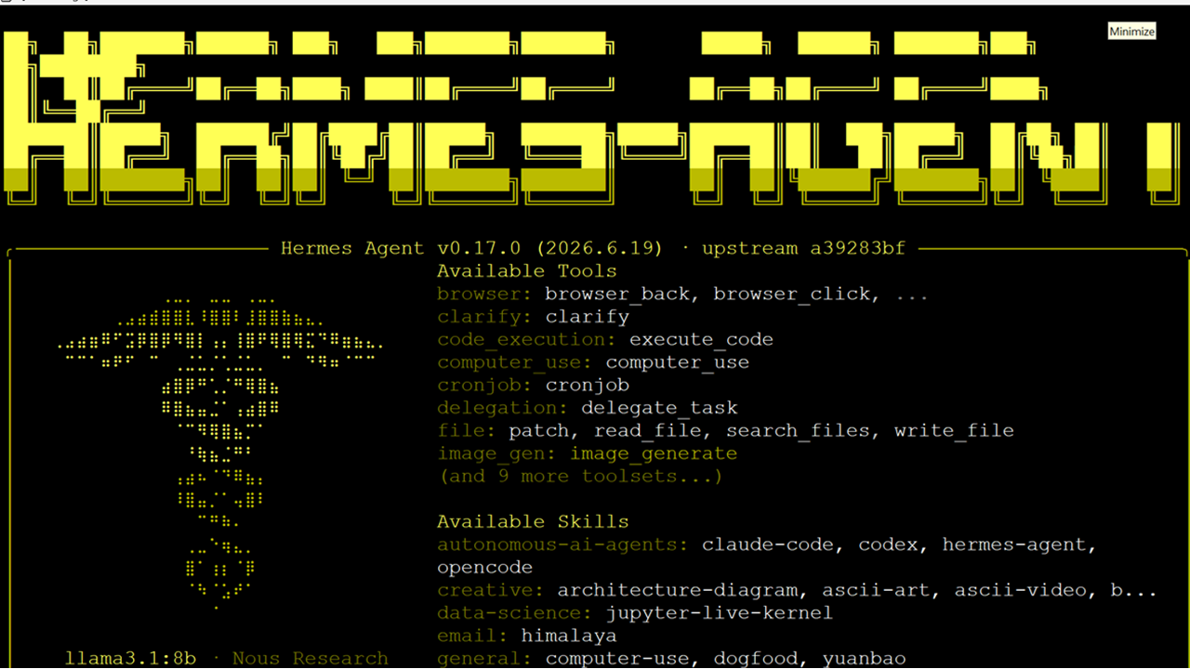Select the "opencode" skill name
Viewport: 1190px width, 669px height.
[x=485, y=568]
